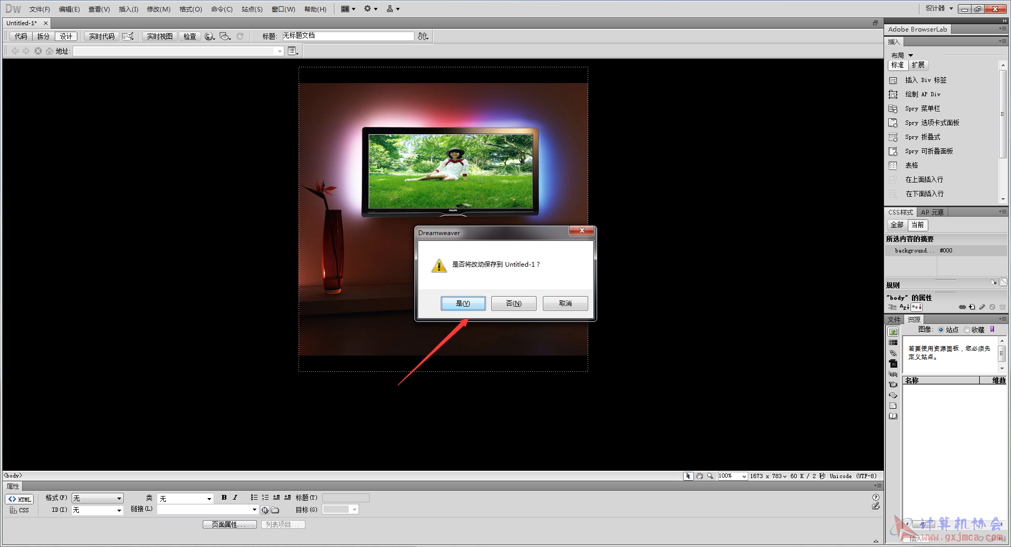Select the Hand tool in status bar
Image resolution: width=1011 pixels, height=547 pixels.
click(699, 476)
